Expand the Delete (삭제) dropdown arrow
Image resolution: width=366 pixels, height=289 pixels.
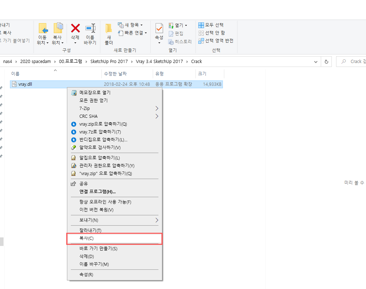tap(75, 43)
